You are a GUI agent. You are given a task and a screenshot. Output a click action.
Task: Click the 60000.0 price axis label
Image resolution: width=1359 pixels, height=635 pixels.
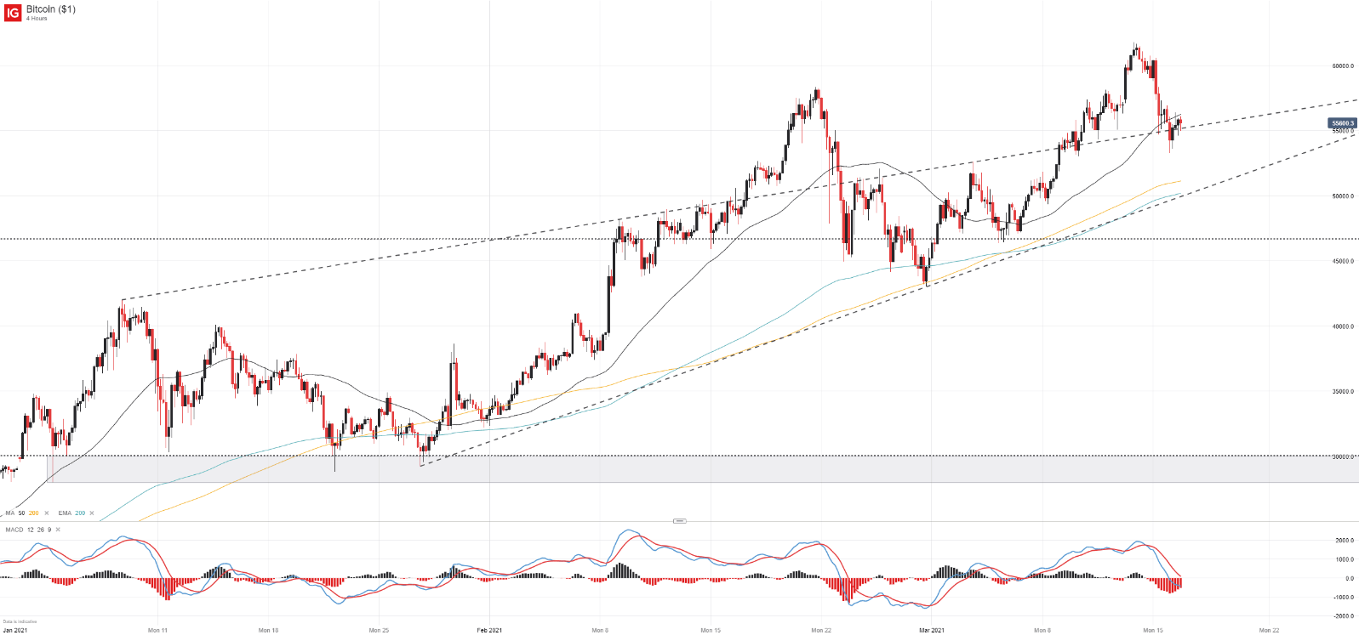pyautogui.click(x=1343, y=66)
